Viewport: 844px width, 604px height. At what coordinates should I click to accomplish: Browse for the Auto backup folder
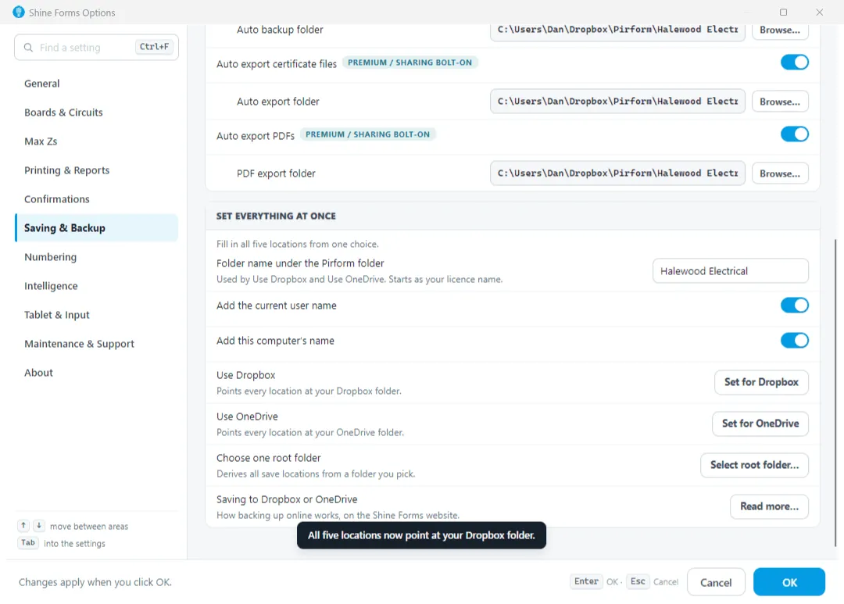(780, 30)
